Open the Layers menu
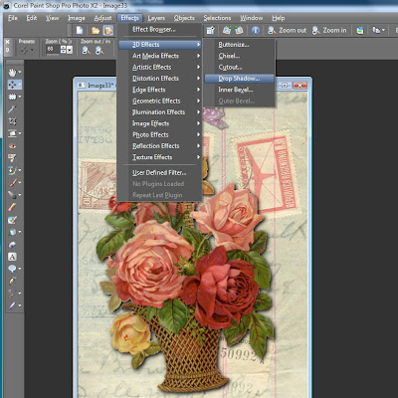The height and width of the screenshot is (398, 398). pos(156,18)
